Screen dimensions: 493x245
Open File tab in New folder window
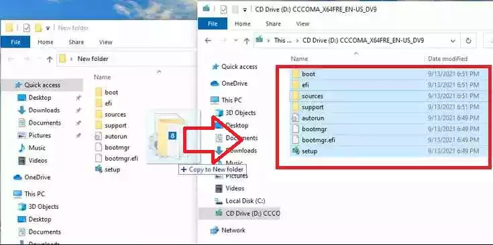point(15,42)
